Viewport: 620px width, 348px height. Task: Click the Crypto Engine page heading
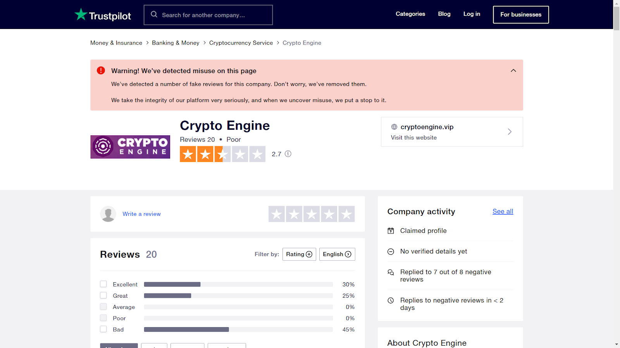225,125
